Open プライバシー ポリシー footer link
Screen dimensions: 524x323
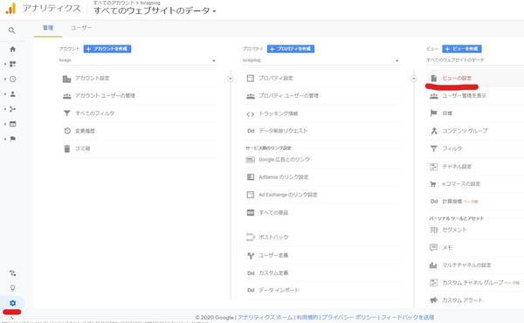[348, 317]
